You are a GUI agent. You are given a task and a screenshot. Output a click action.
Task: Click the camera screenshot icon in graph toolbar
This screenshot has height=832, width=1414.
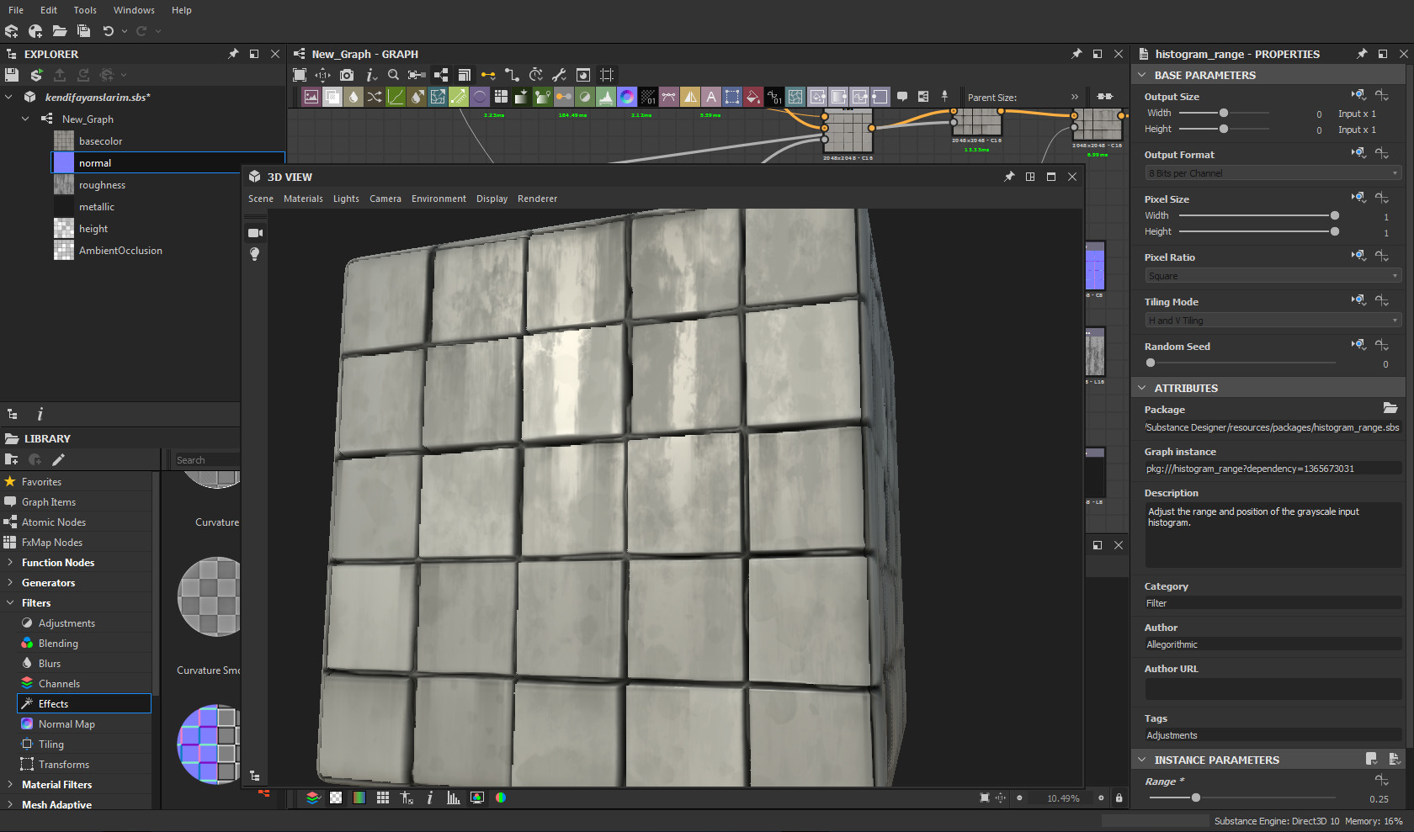coord(346,75)
